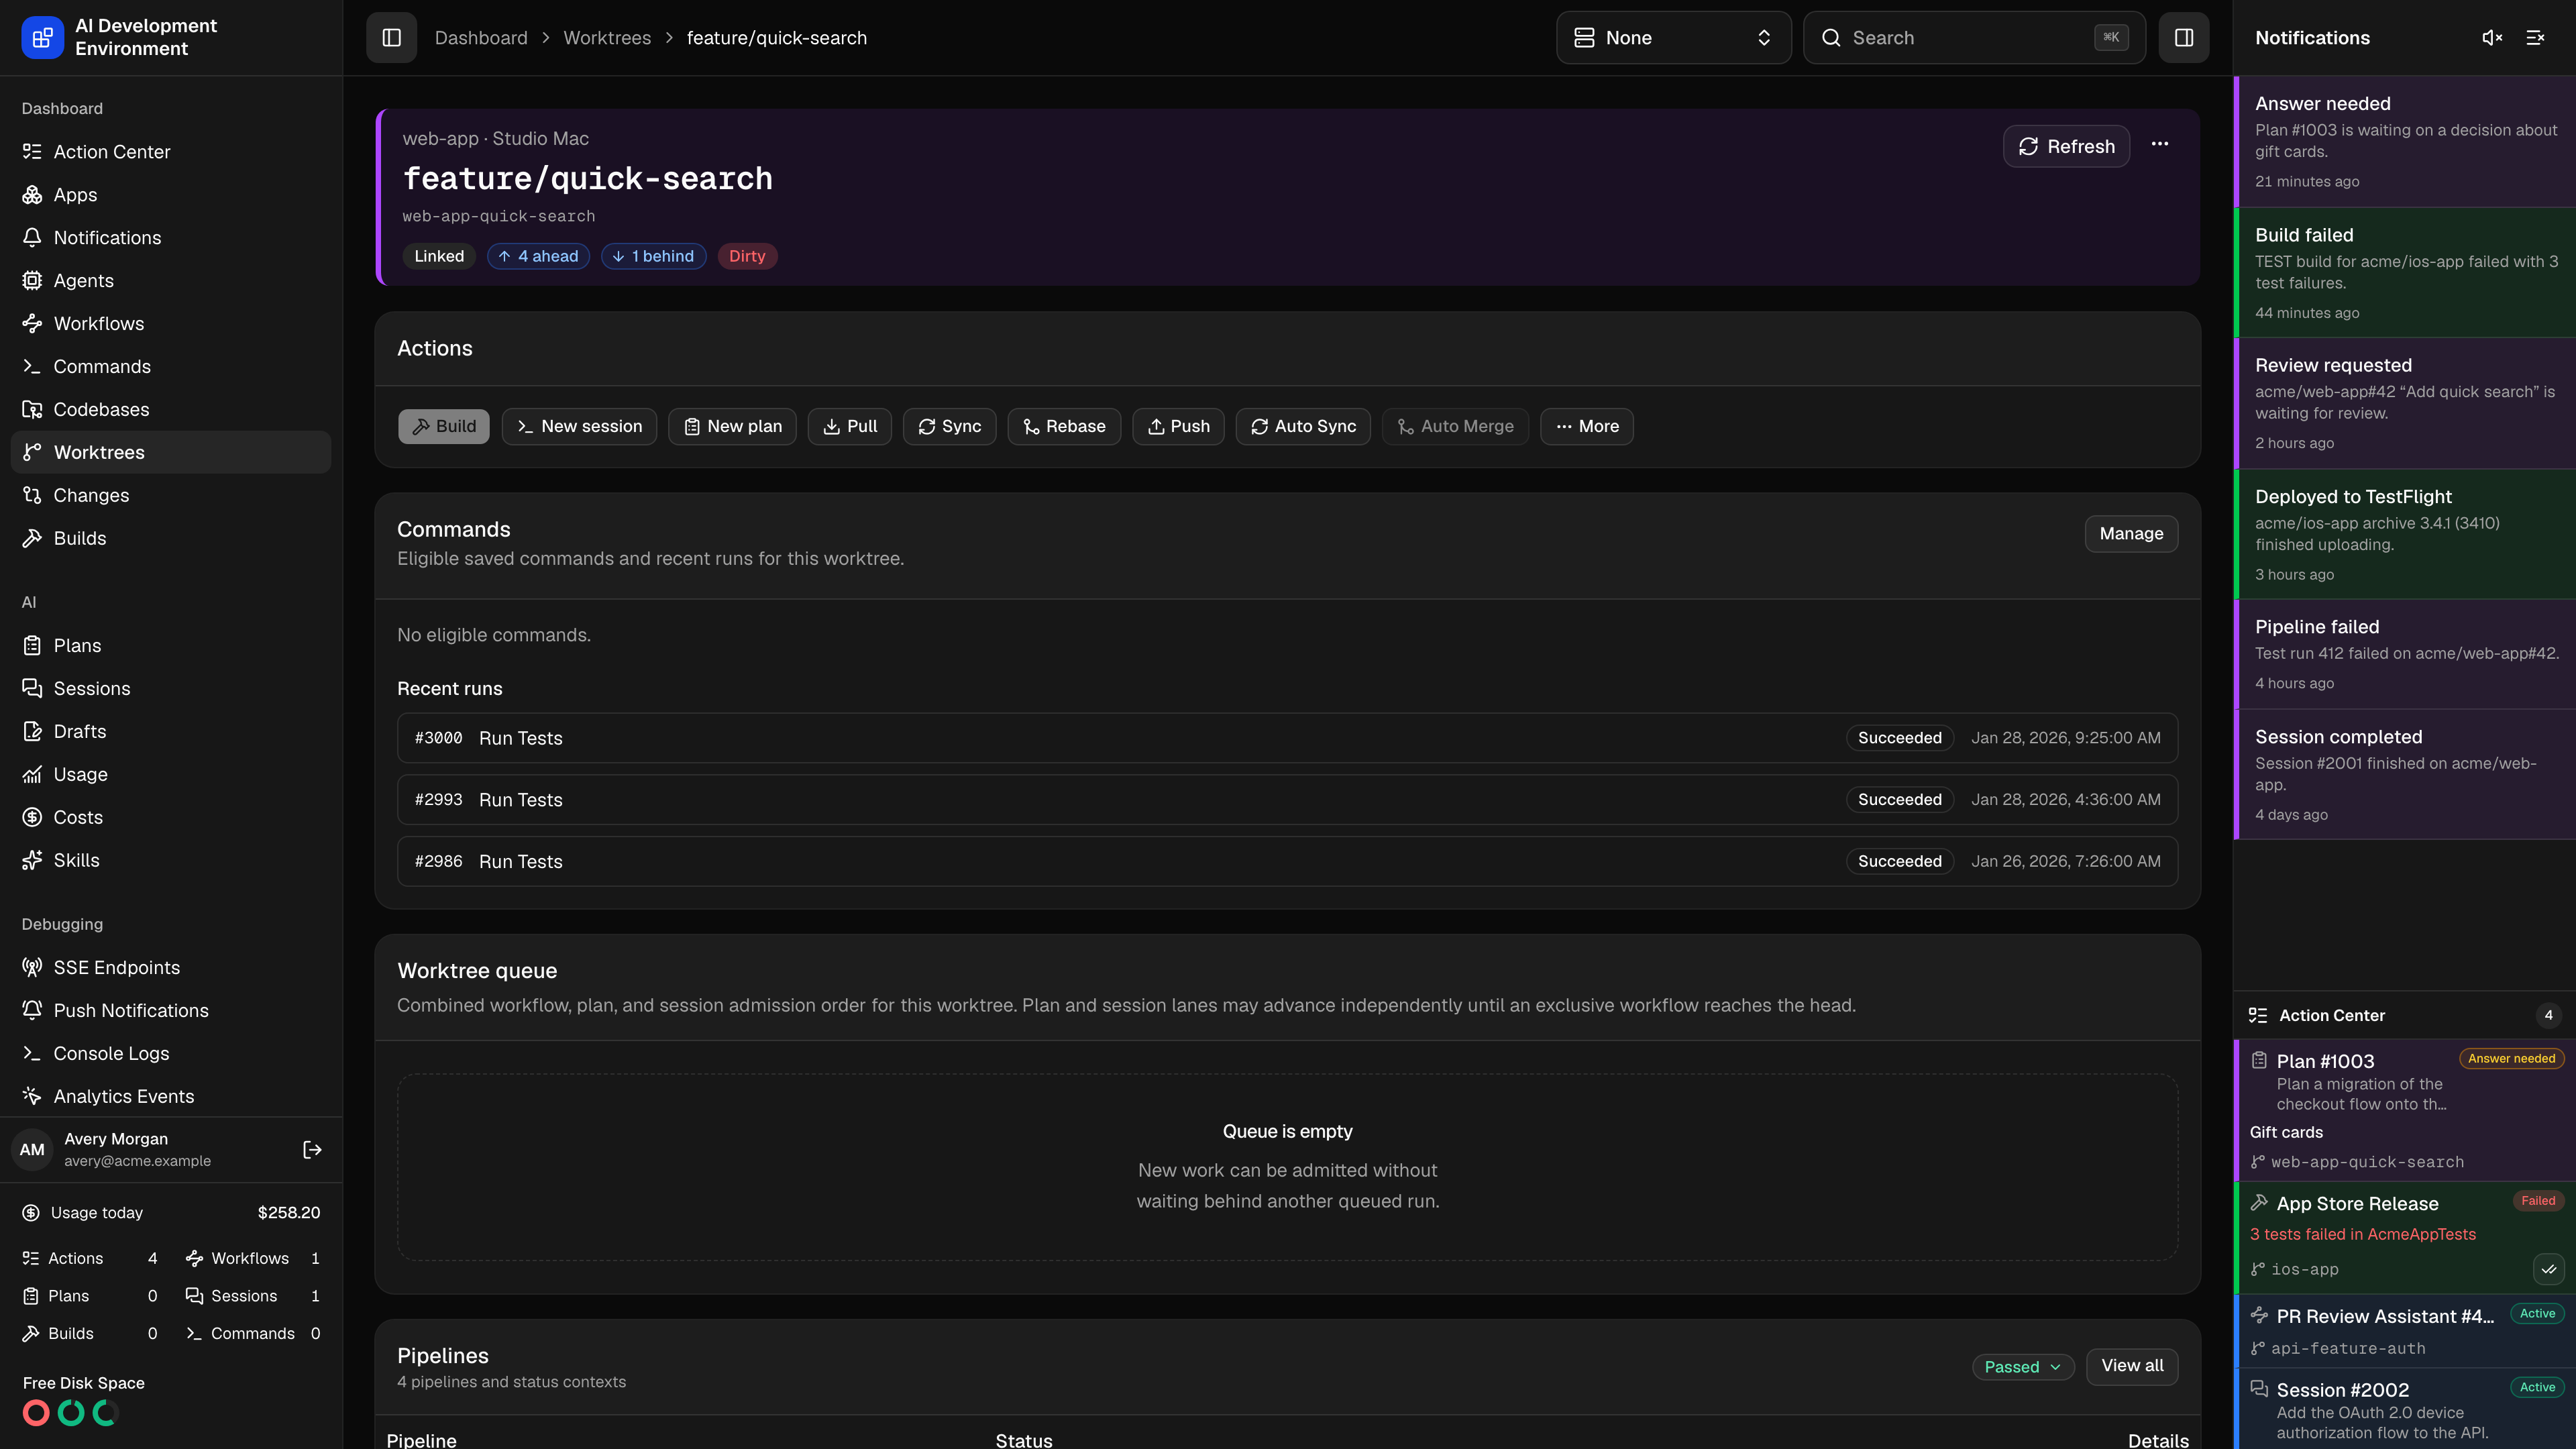This screenshot has height=1449, width=2576.
Task: Click the Dashboard breadcrumb link
Action: coord(481,38)
